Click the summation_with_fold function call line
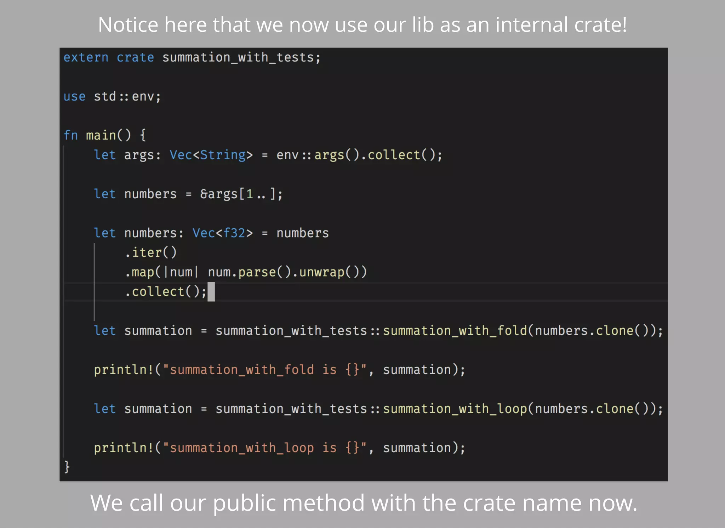The width and height of the screenshot is (725, 529). click(x=378, y=331)
